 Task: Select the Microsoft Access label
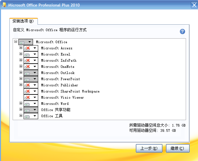pos(57,48)
